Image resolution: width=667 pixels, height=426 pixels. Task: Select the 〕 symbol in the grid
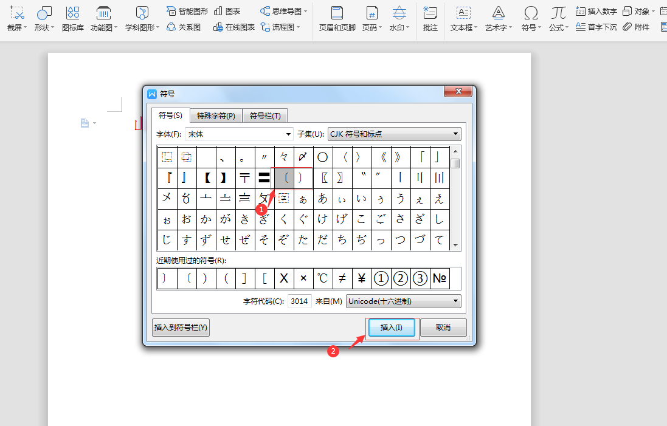[303, 177]
